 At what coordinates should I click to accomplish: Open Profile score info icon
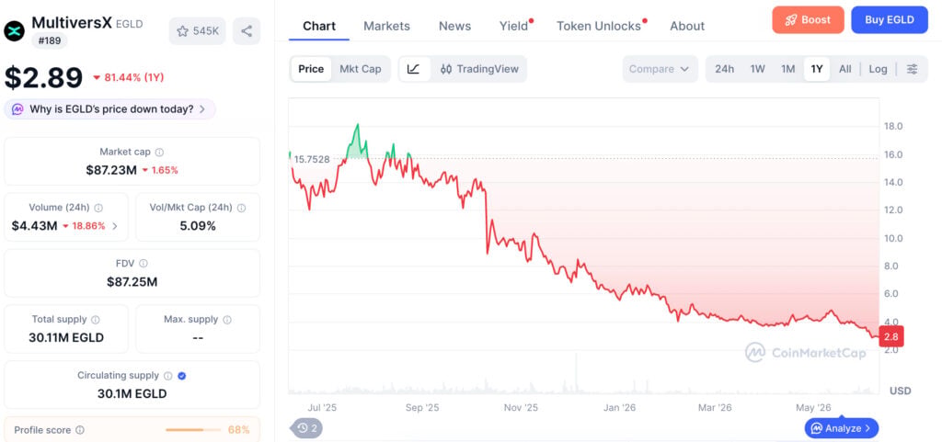point(80,430)
